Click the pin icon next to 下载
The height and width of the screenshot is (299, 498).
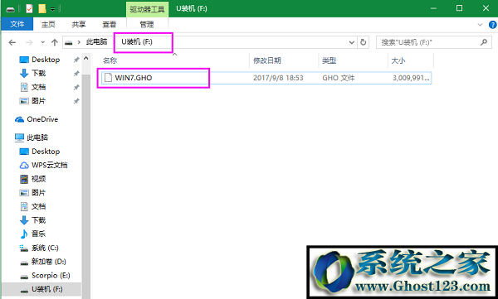pyautogui.click(x=76, y=74)
